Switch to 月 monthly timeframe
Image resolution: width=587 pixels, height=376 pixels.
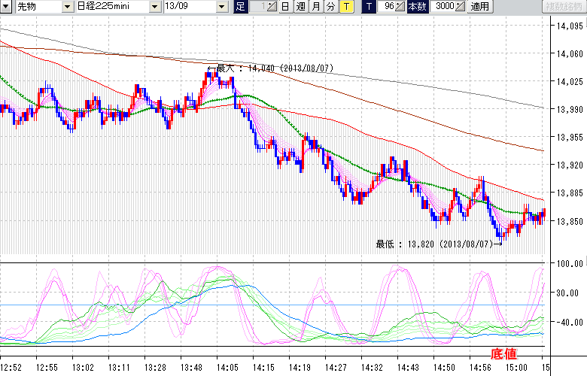click(315, 7)
